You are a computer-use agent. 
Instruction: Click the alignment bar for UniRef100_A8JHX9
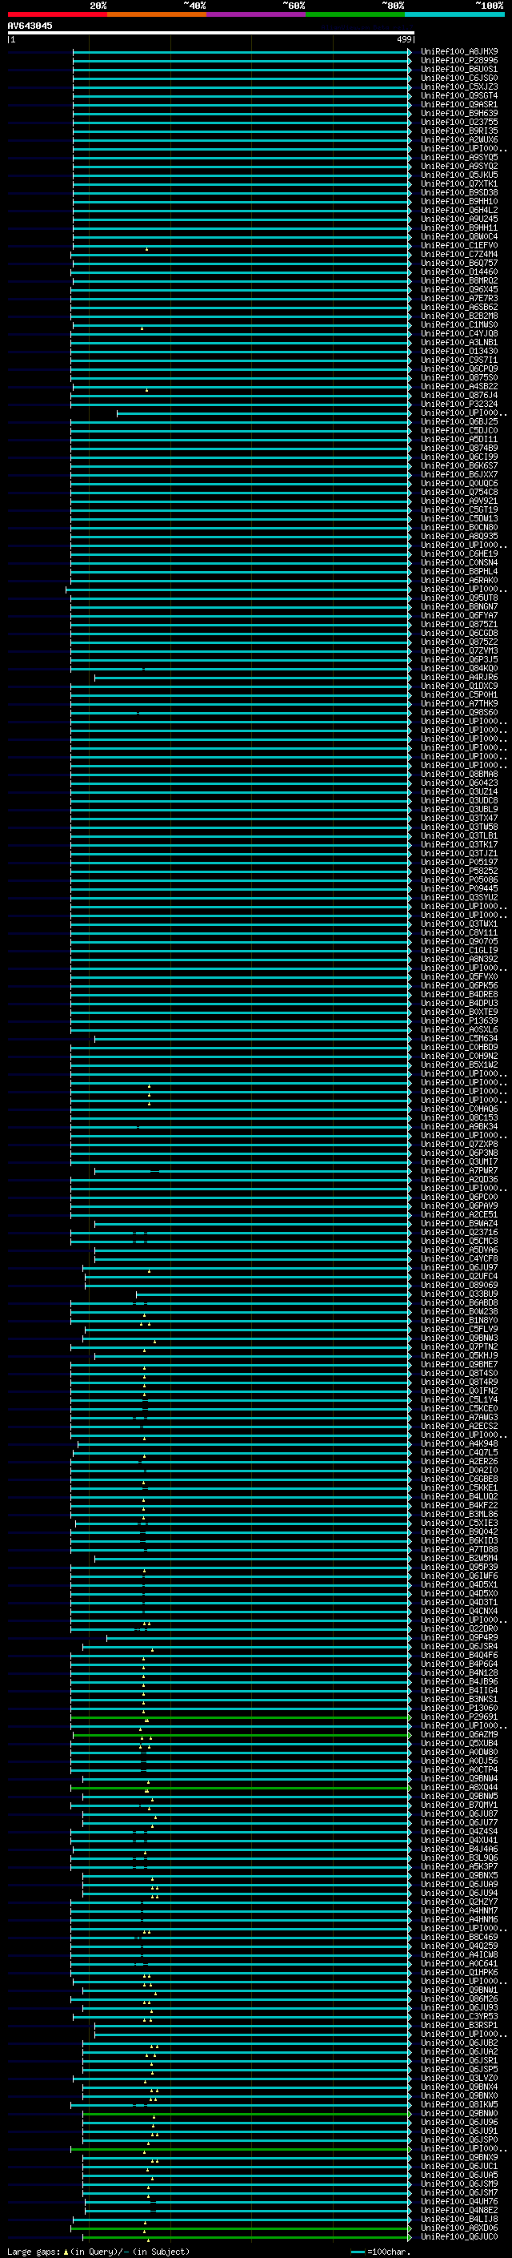(x=242, y=52)
